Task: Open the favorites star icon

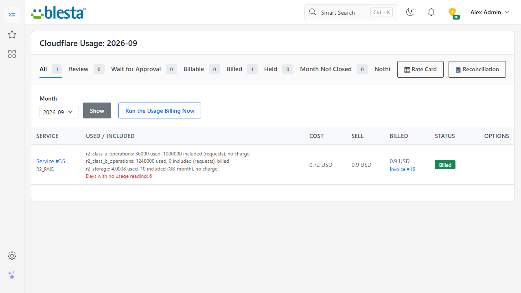Action: pos(12,35)
